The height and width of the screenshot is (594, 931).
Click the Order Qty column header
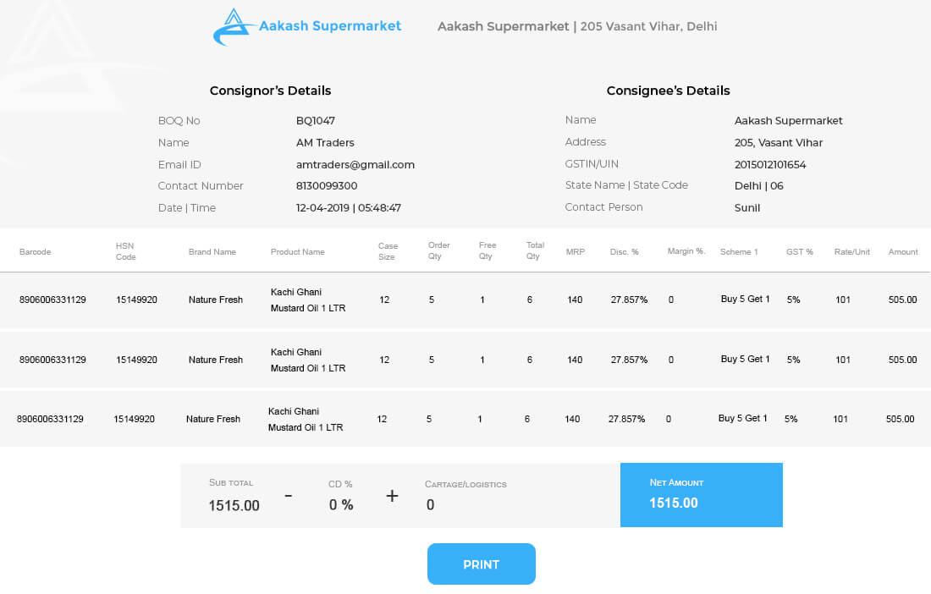[x=438, y=251]
